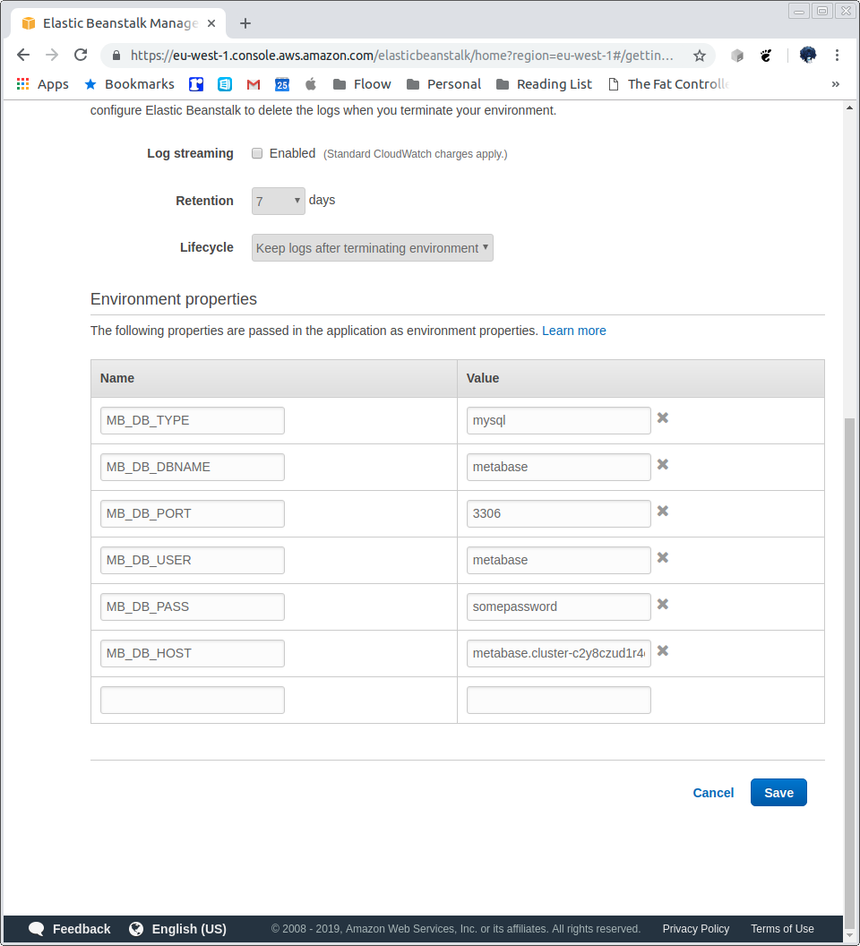The image size is (860, 946).
Task: View site security lock information
Action: 116,56
